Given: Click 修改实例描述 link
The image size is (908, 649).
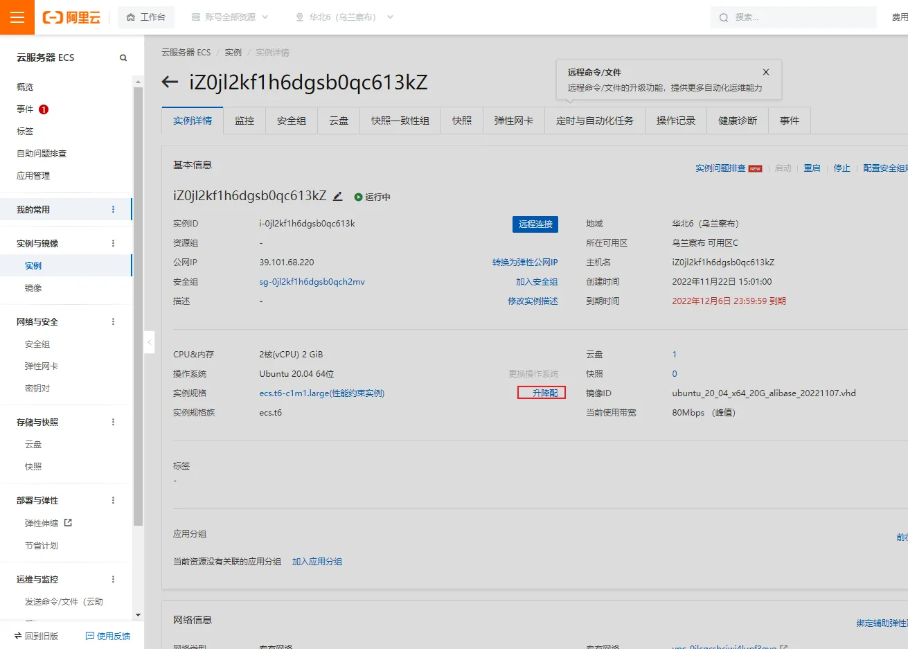Looking at the screenshot, I should pos(533,301).
